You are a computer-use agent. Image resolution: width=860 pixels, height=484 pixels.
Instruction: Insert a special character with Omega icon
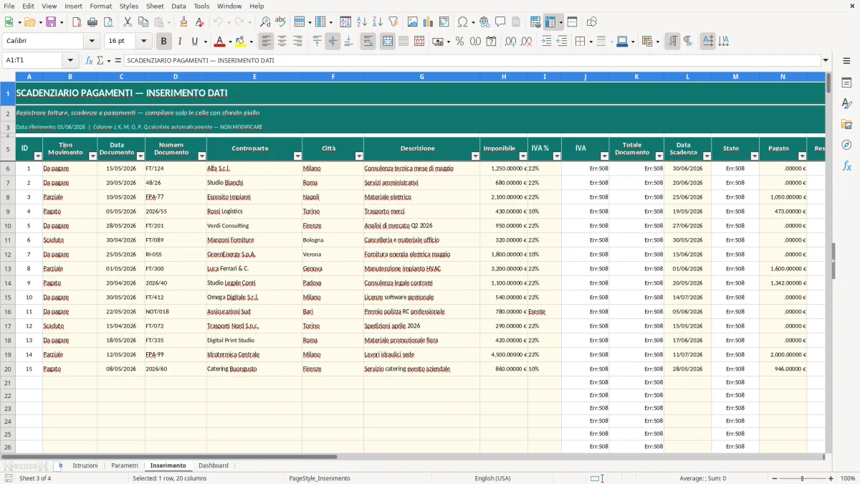pyautogui.click(x=462, y=22)
